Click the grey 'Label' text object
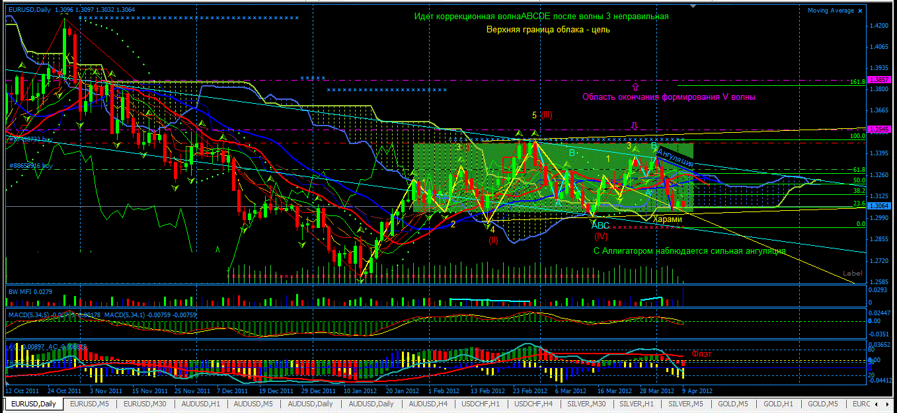897x413 pixels. 853,274
